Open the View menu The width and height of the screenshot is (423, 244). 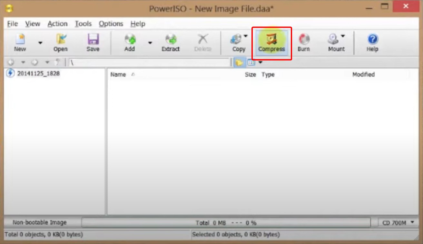[x=33, y=24]
